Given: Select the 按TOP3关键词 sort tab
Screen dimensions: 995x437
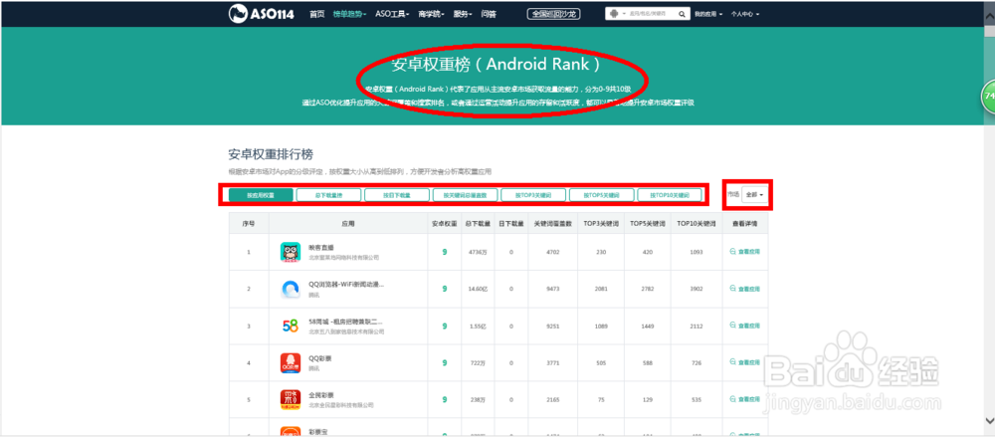Looking at the screenshot, I should coord(533,195).
